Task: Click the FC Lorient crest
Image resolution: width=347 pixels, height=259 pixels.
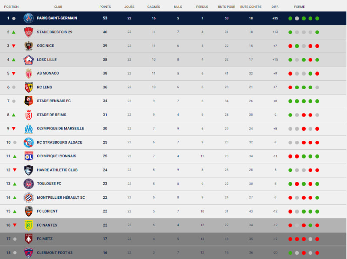Action: click(29, 211)
